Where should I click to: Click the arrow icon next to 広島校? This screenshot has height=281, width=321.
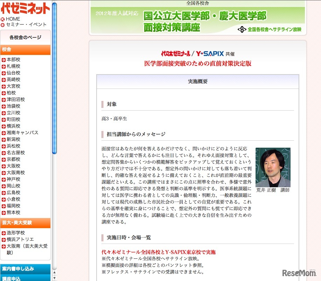(4, 193)
